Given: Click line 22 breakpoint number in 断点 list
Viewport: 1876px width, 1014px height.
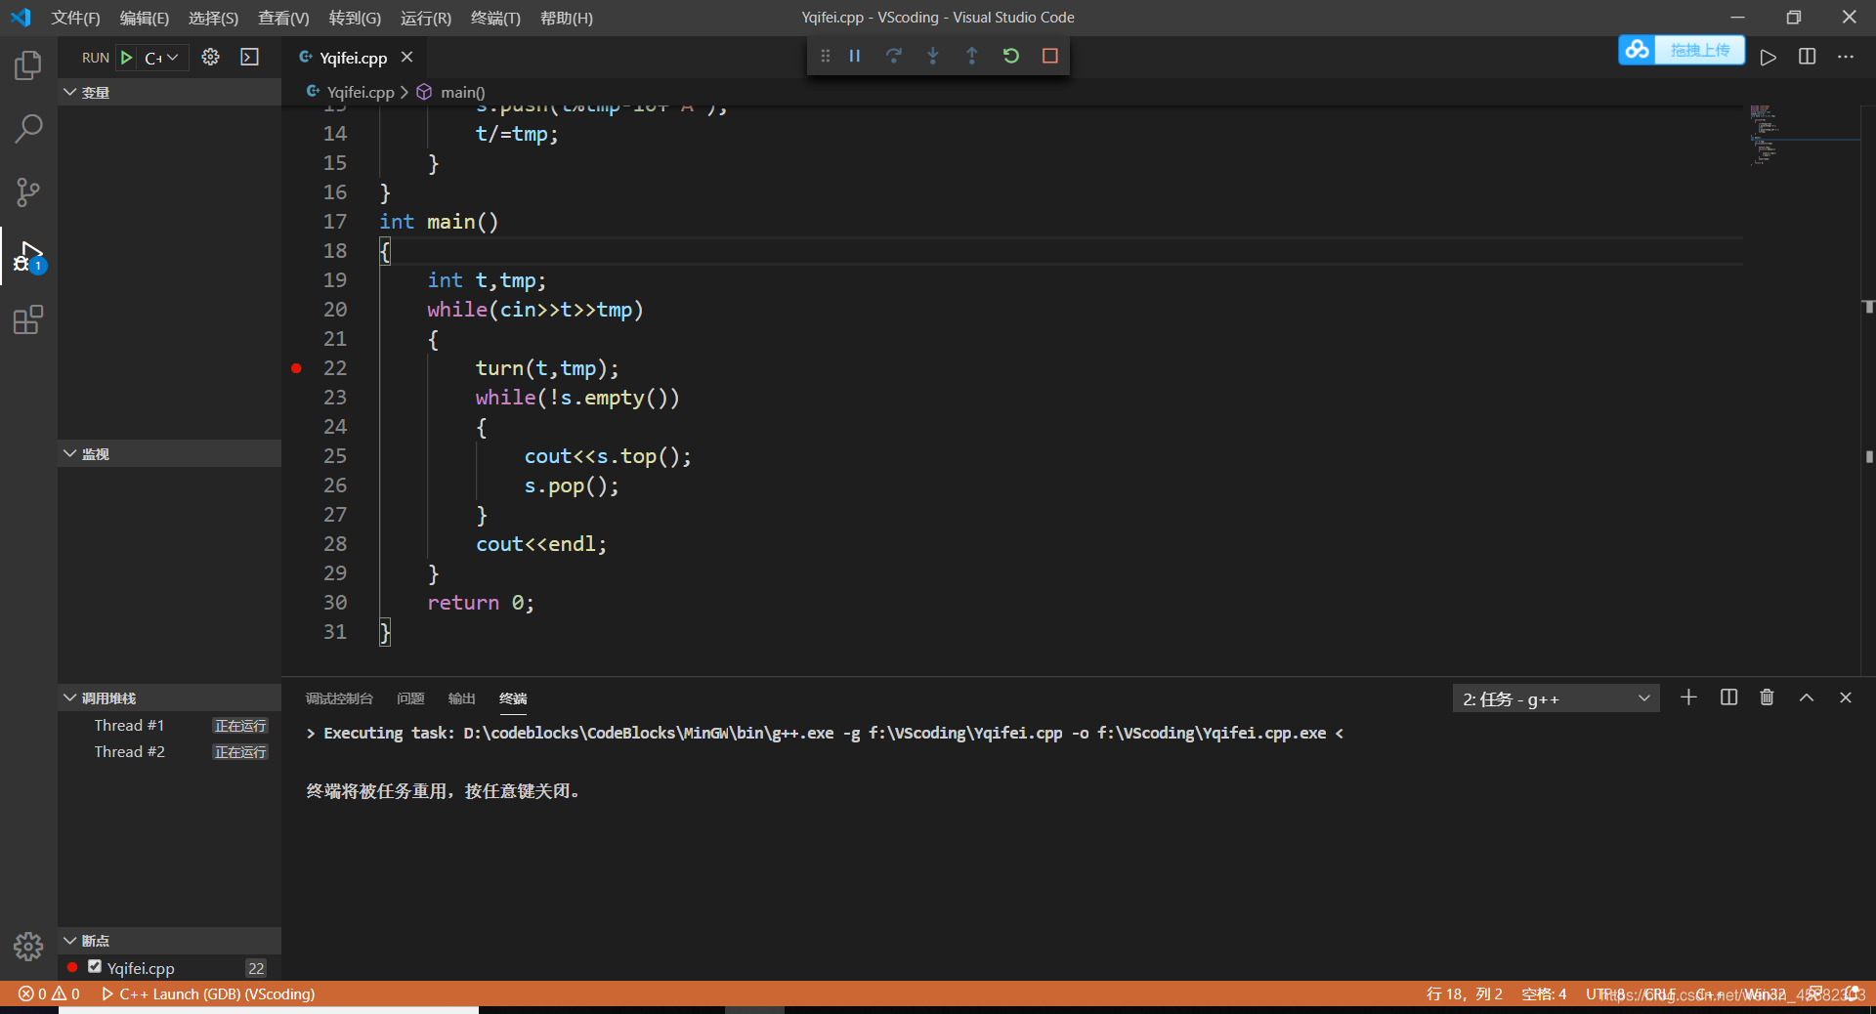Looking at the screenshot, I should (x=256, y=968).
